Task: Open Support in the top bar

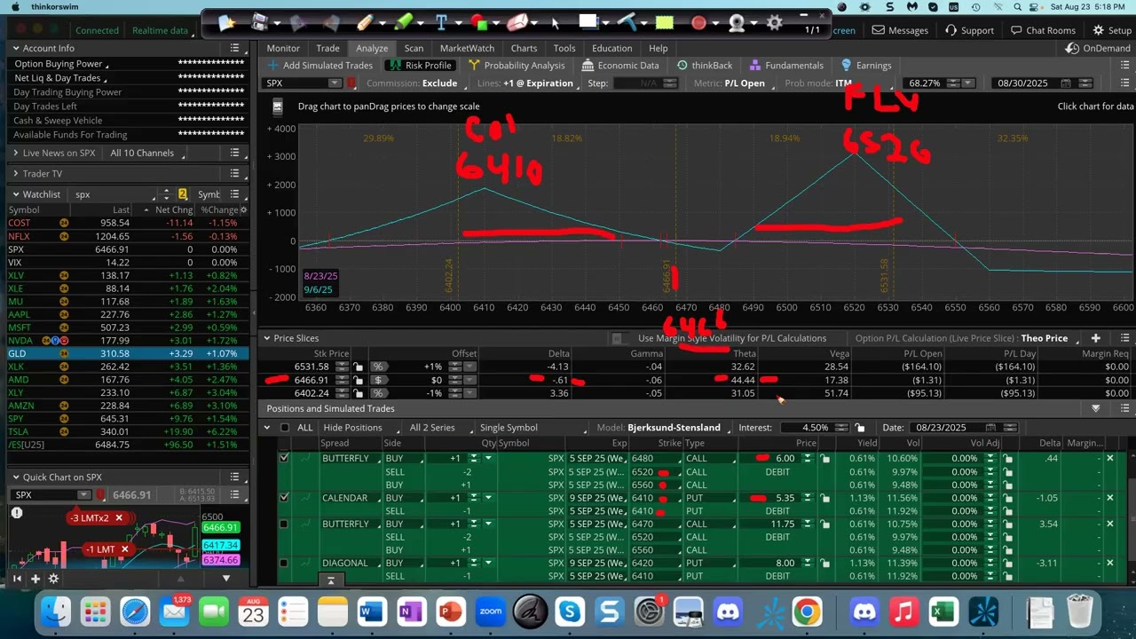Action: [969, 30]
